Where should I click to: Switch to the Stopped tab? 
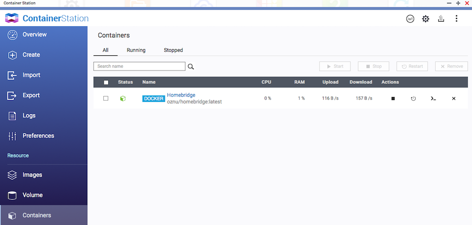pos(173,50)
